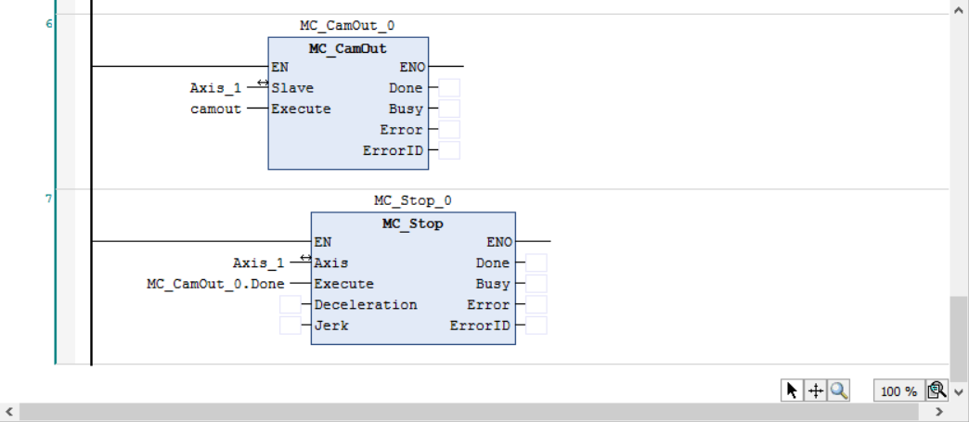Click the MC_CamOut ErrorID output box
Viewport: 969px width, 422px height.
click(x=449, y=150)
